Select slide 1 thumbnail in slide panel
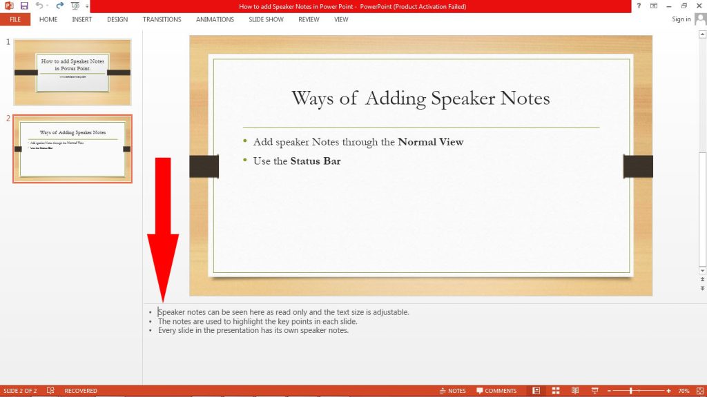 (72, 72)
